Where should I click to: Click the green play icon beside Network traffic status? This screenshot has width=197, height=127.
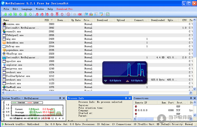click(x=3, y=124)
